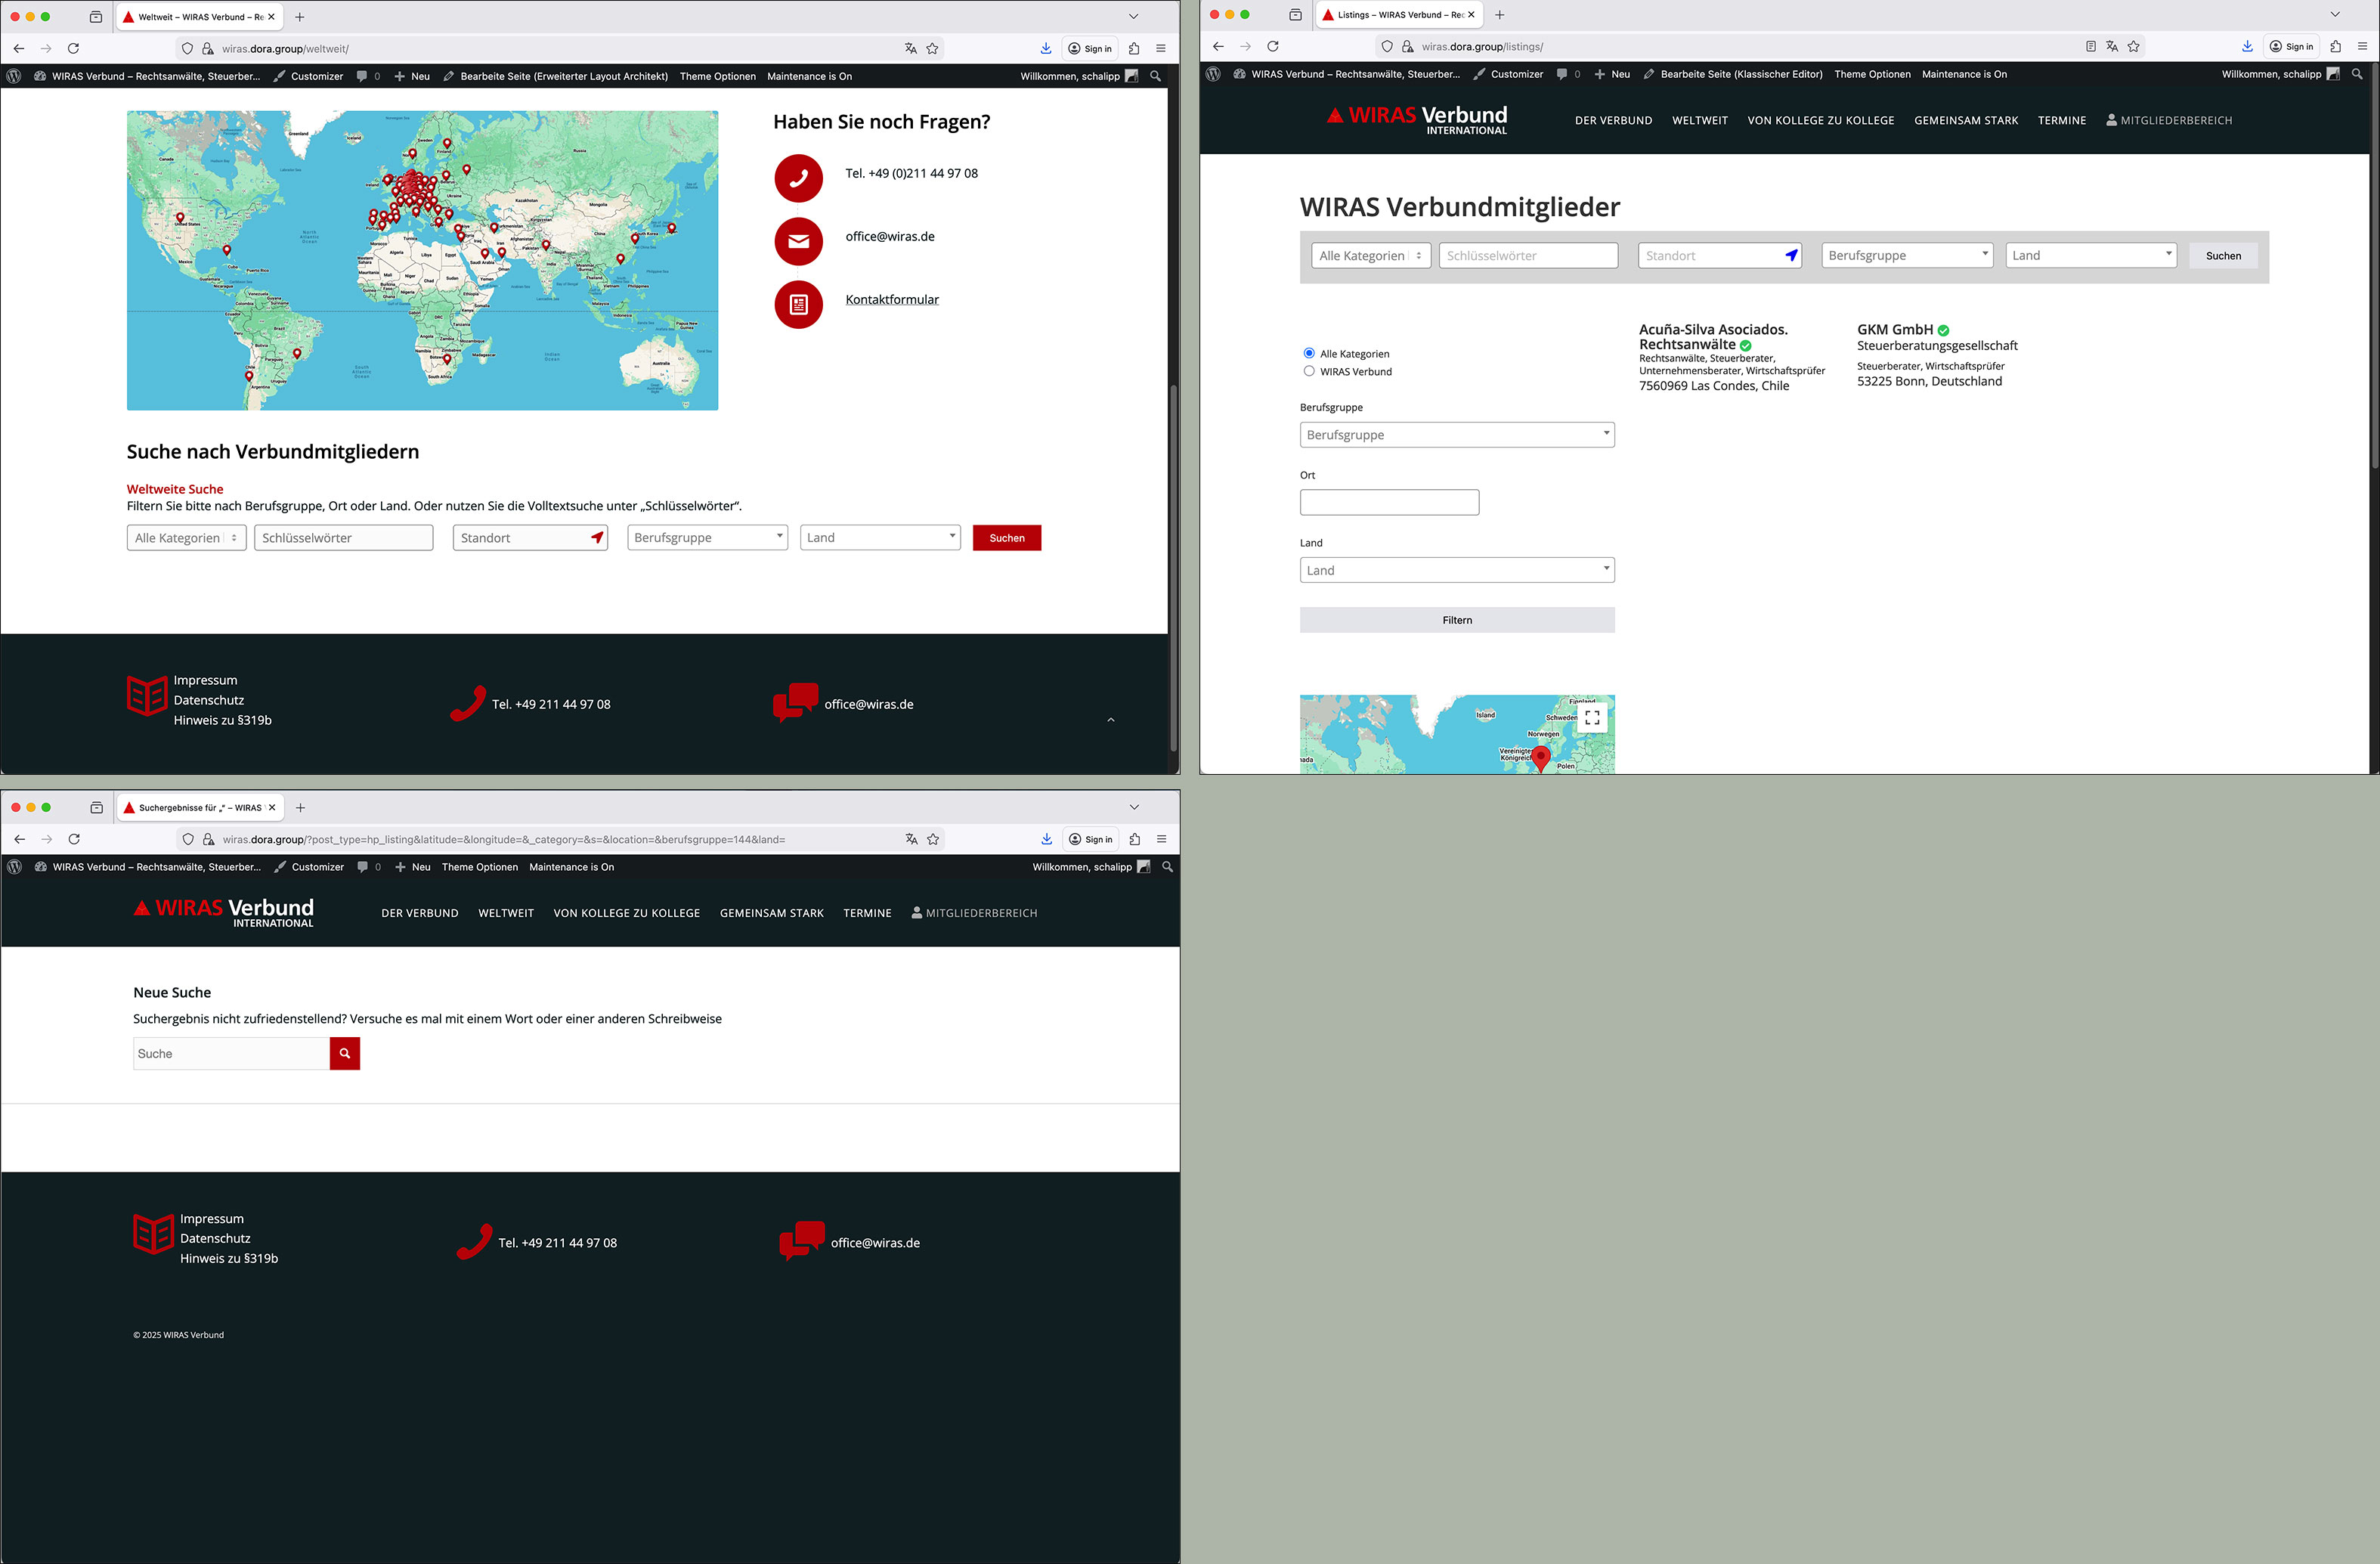Click the red location arrow in the Standort field

point(597,538)
